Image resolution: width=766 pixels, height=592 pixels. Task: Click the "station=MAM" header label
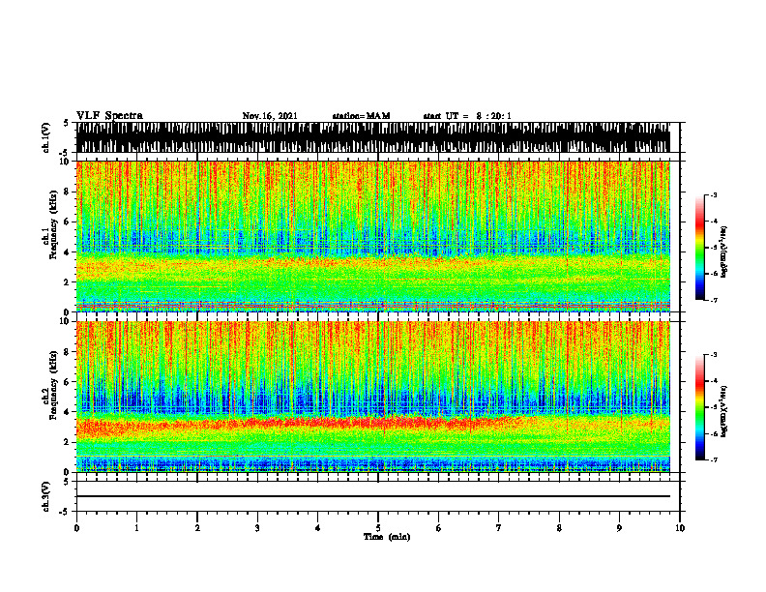click(x=361, y=116)
